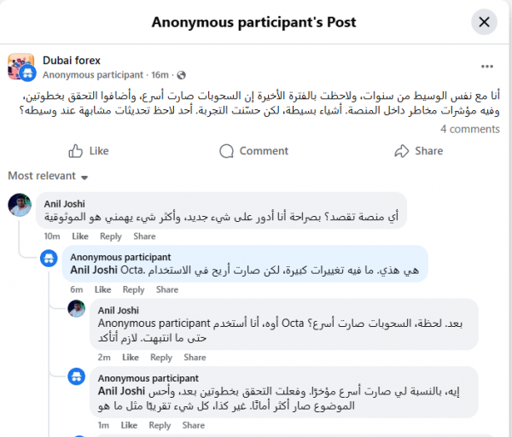Viewport: 512px width, 437px height.
Task: Reply to the 2m Anil Joshi comment
Action: [161, 358]
